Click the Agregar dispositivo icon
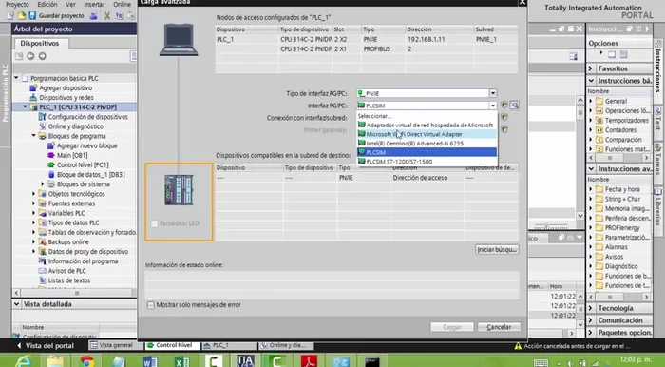 pos(33,87)
